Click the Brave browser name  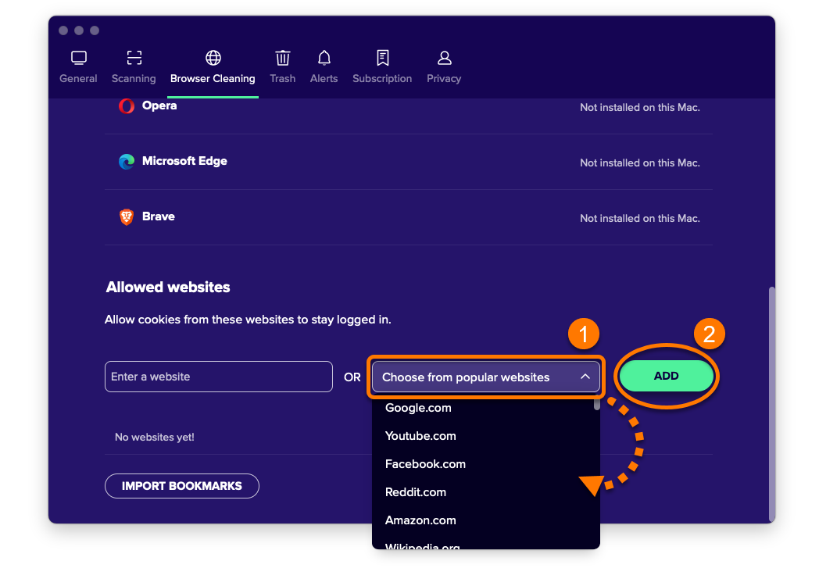[159, 216]
